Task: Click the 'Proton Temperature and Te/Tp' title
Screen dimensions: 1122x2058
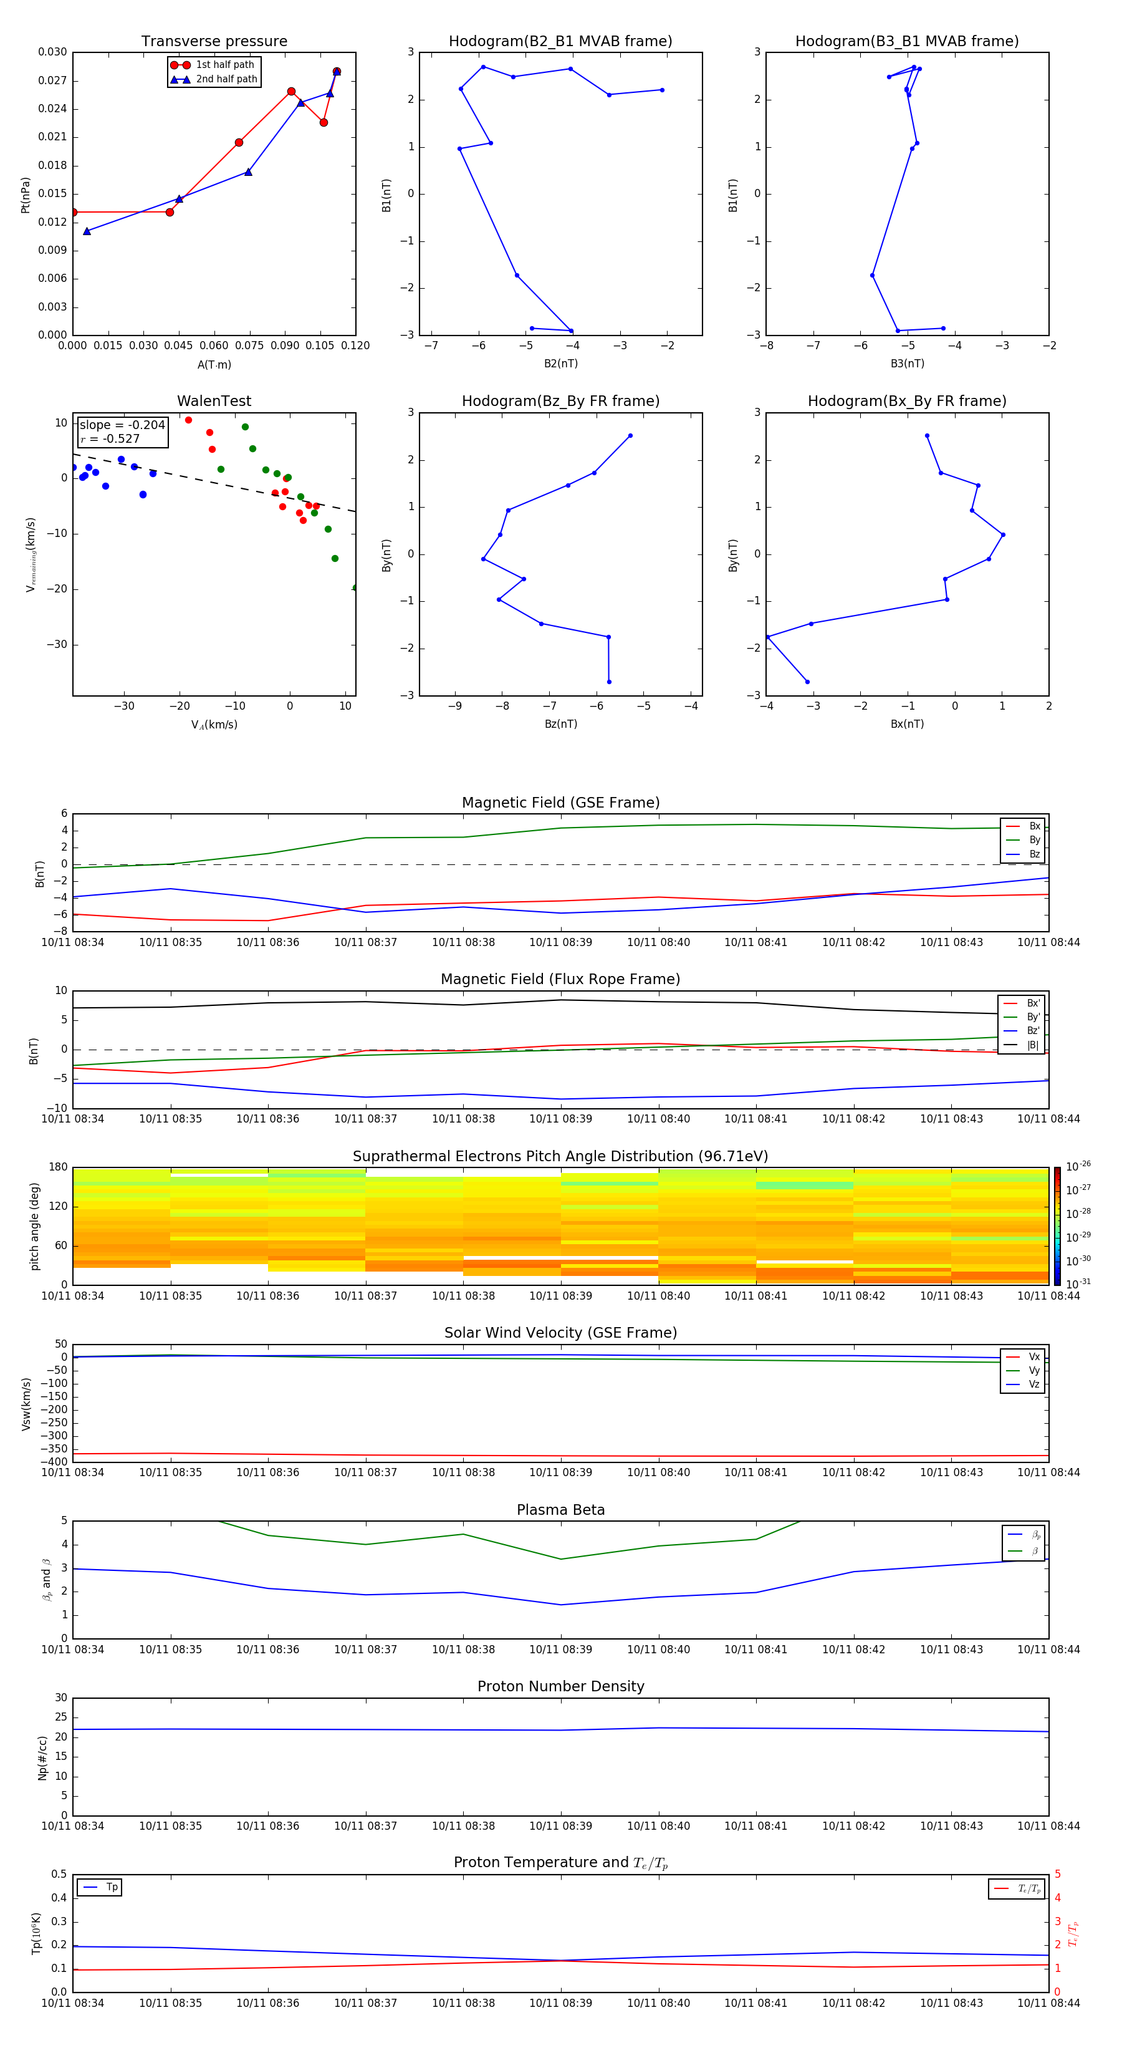Action: 560,1863
